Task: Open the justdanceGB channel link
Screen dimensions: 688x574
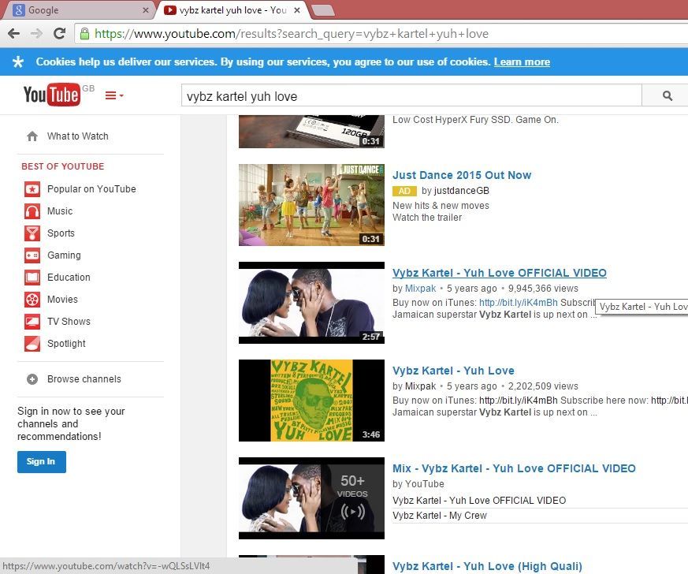Action: 461,191
